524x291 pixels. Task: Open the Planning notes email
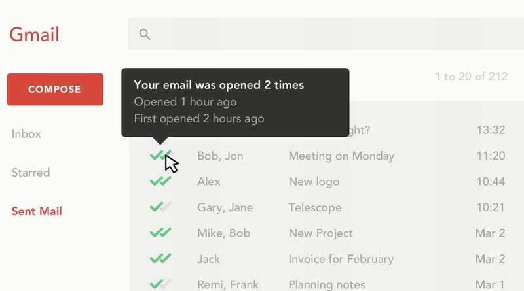pos(327,284)
